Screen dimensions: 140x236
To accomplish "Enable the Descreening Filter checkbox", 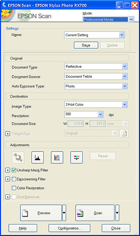I will 14,179.
